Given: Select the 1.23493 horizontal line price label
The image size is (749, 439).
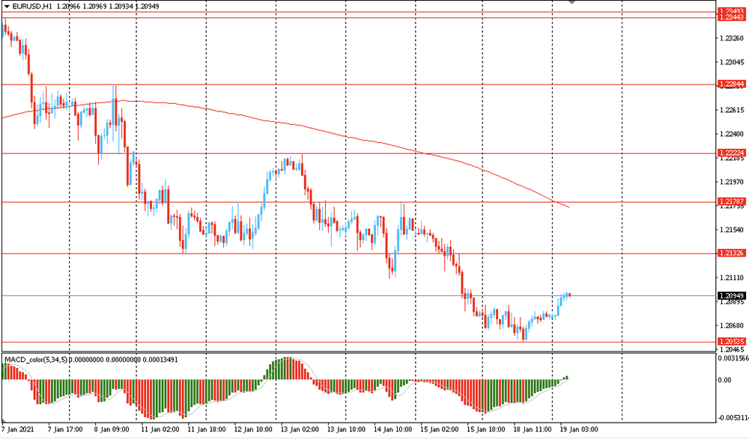Looking at the screenshot, I should [732, 11].
